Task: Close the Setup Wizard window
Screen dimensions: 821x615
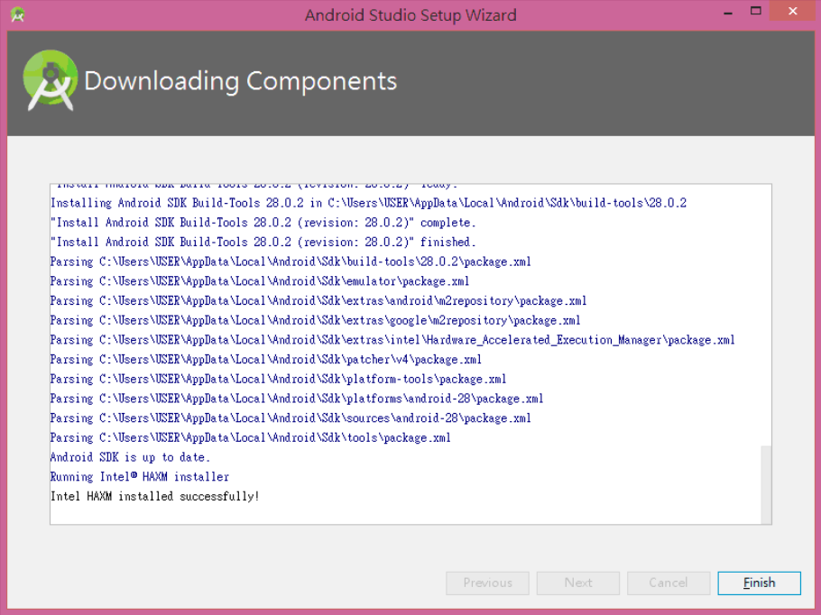Action: click(793, 11)
